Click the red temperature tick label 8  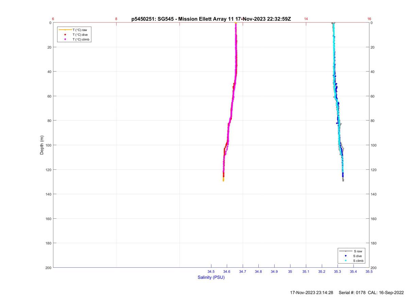click(x=116, y=19)
